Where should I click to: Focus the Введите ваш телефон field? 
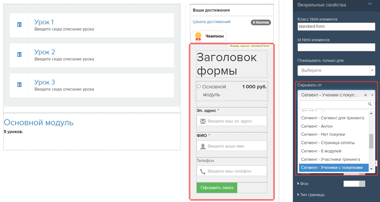pyautogui.click(x=232, y=171)
